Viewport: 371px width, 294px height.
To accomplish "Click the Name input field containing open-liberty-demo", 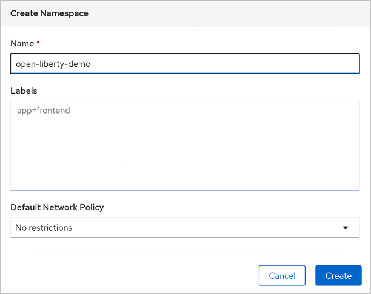I will click(x=185, y=64).
